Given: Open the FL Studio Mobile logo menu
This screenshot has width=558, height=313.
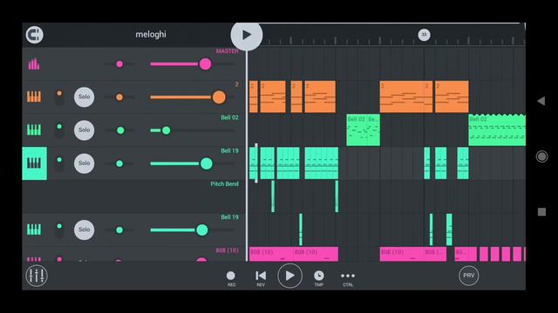Looking at the screenshot, I should pos(34,35).
